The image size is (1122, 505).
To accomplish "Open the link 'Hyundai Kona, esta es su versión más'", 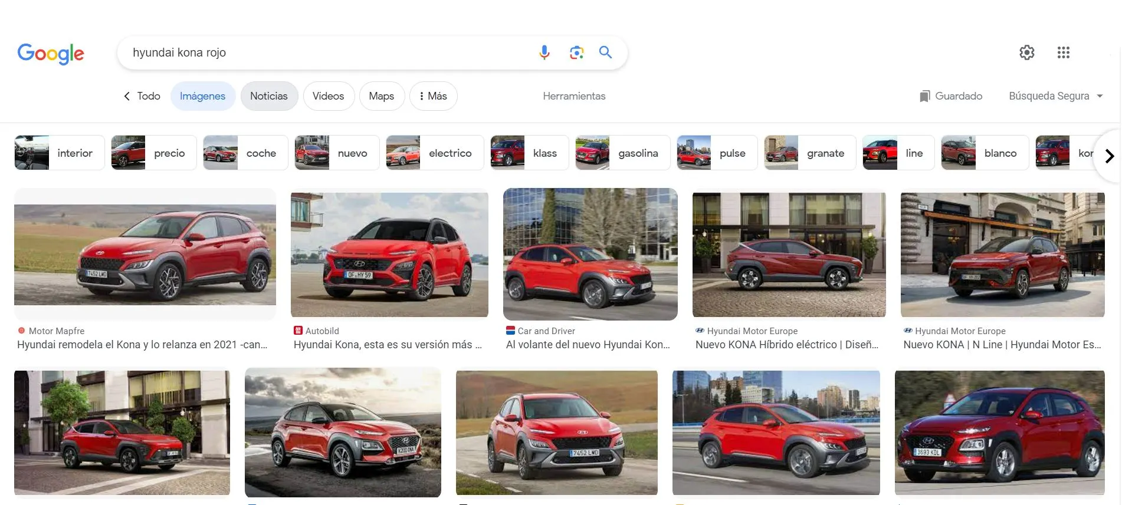I will [388, 345].
